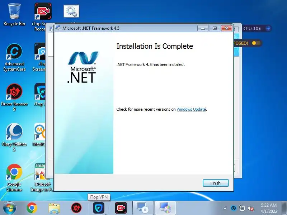Open the Windows Update link
Viewport: 287px width, 215px height.
[191, 109]
